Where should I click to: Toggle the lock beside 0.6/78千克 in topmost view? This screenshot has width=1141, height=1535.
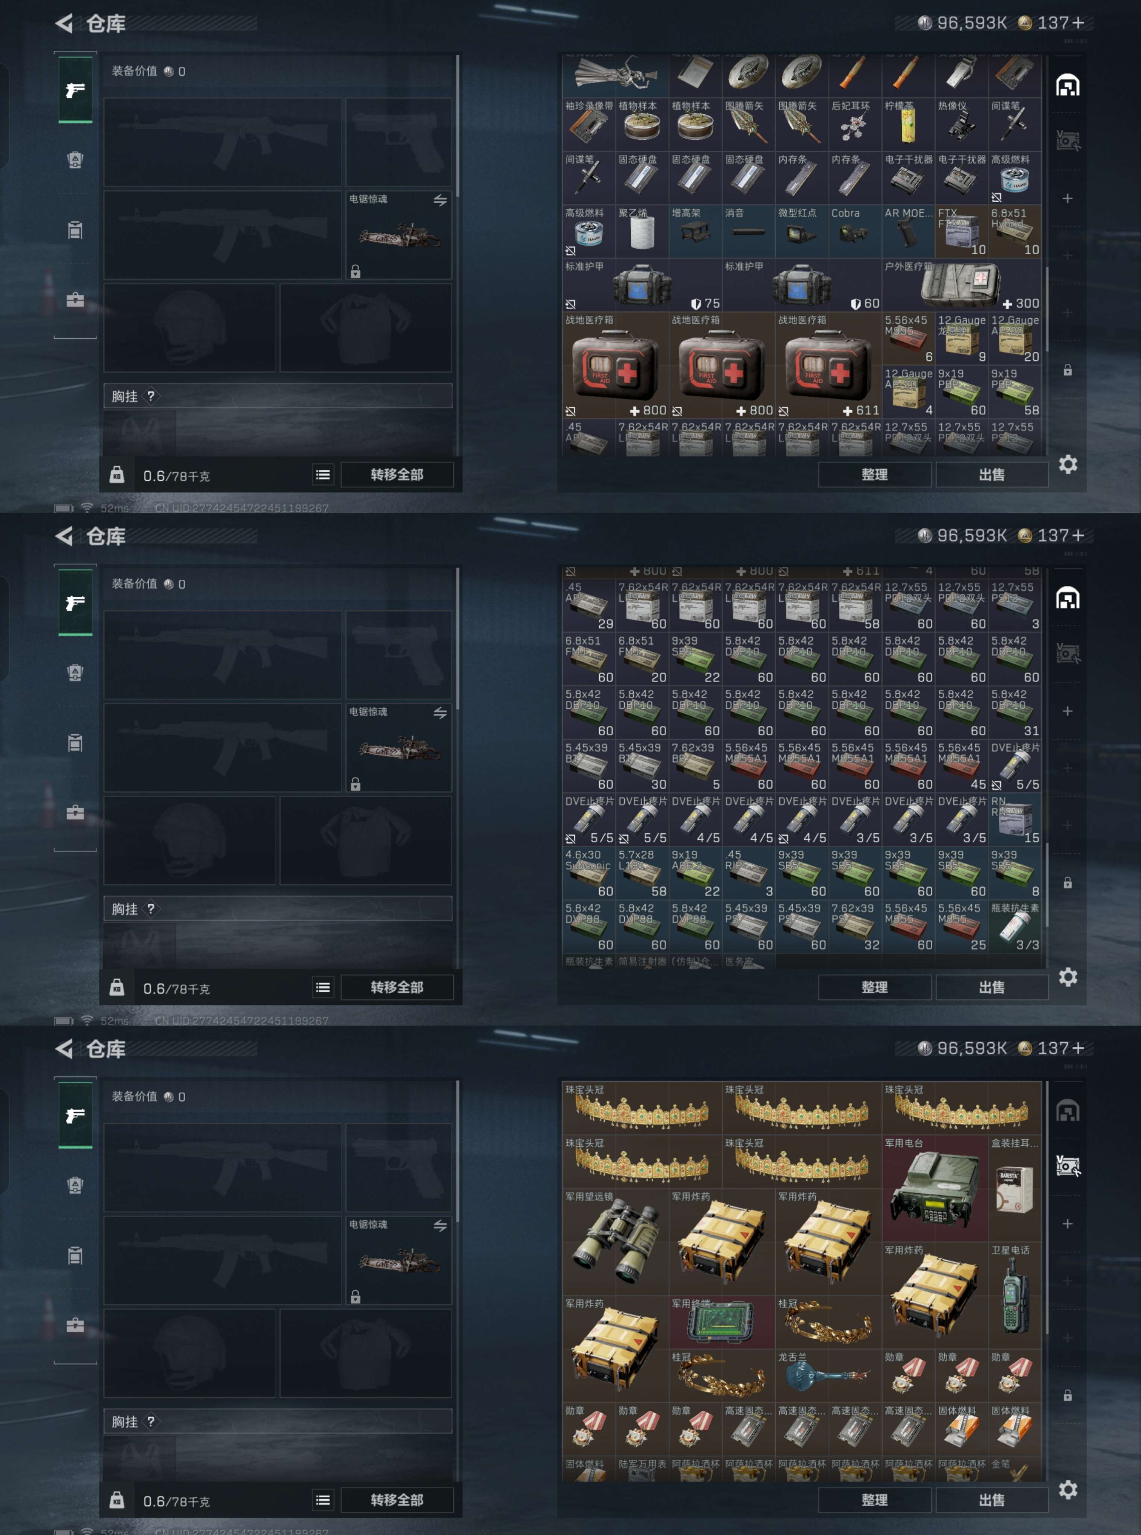tap(117, 474)
